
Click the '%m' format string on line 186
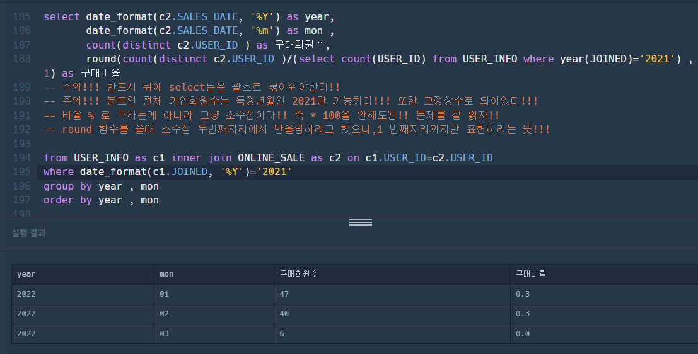pos(262,31)
